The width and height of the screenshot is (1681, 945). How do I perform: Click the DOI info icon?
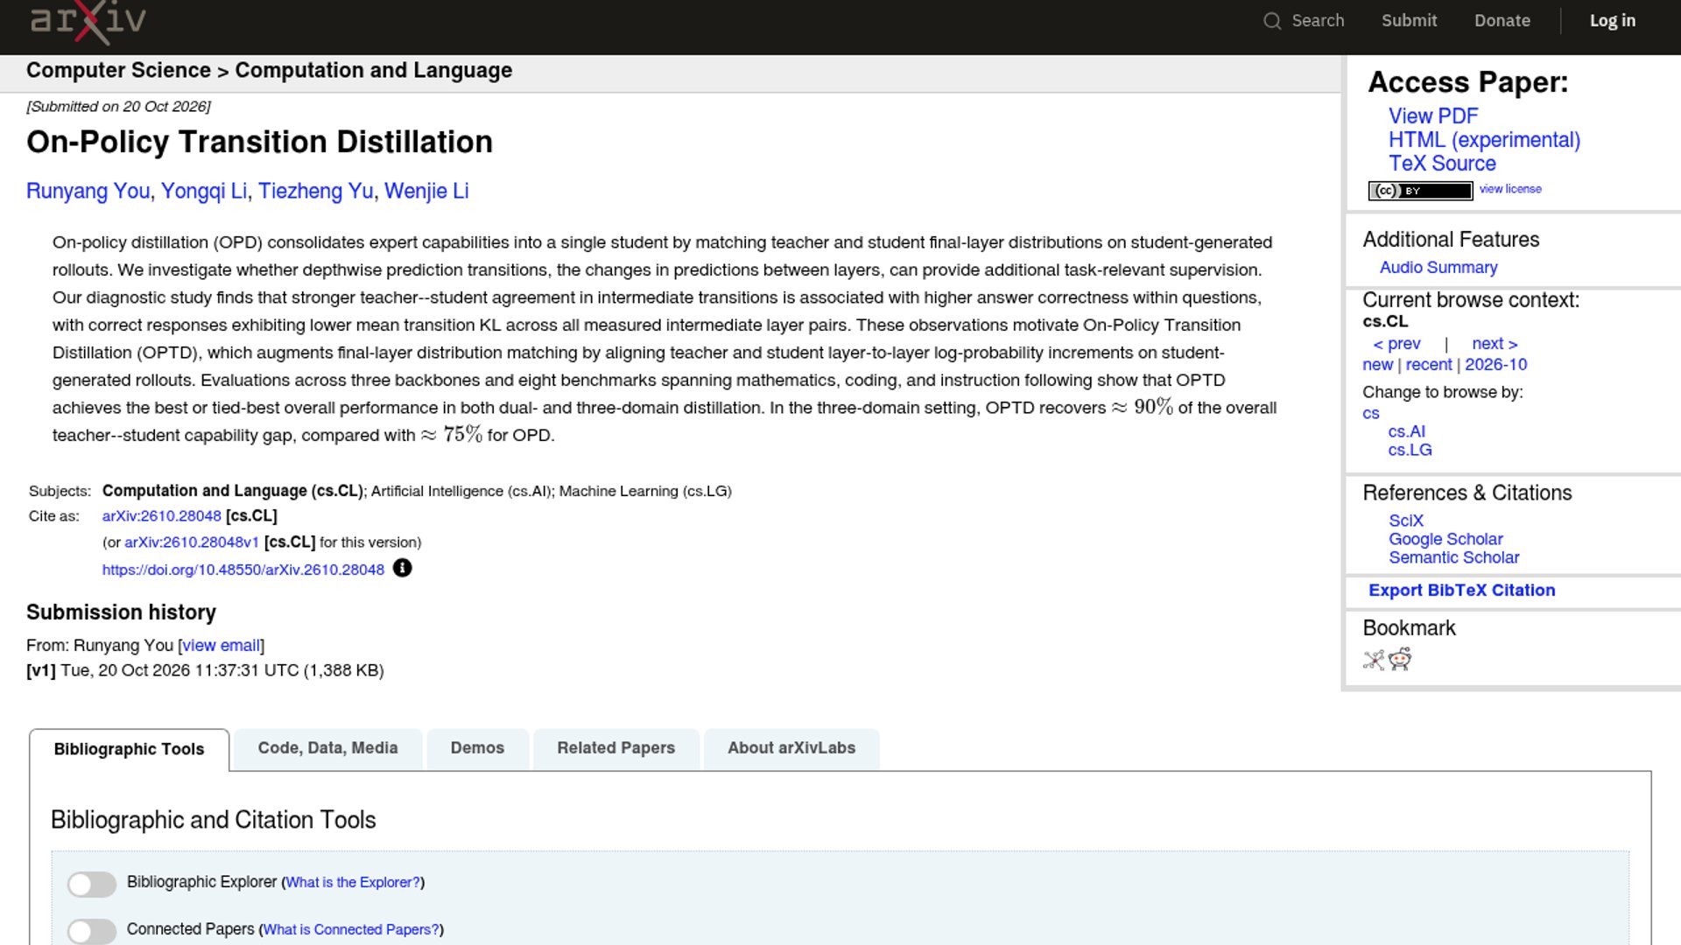[402, 568]
